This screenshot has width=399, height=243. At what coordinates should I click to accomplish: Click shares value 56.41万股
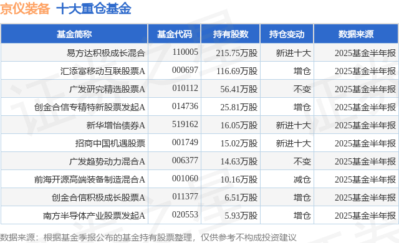239,89
